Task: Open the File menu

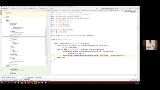Action: pos(3,7)
